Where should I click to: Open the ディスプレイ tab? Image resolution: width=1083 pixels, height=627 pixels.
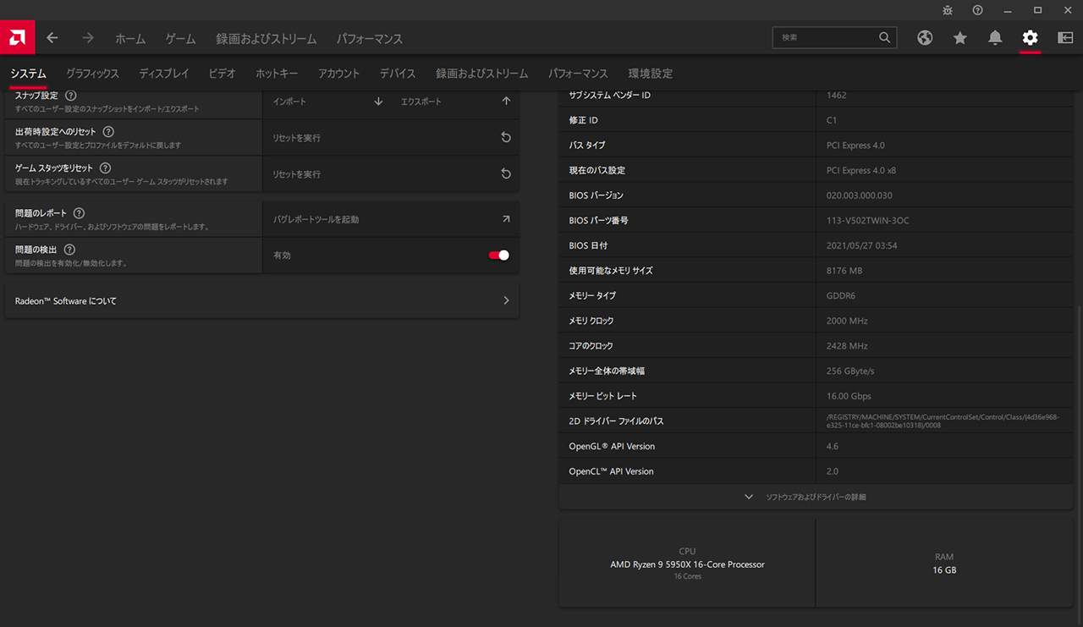[x=164, y=74]
